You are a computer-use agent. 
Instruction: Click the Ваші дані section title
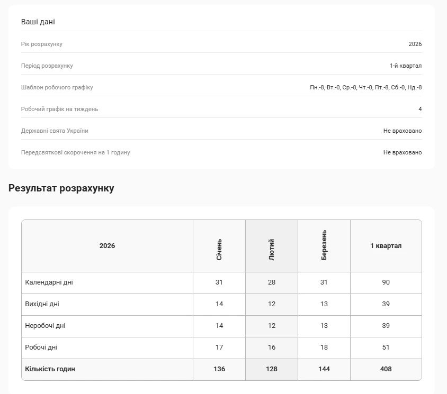pos(38,22)
